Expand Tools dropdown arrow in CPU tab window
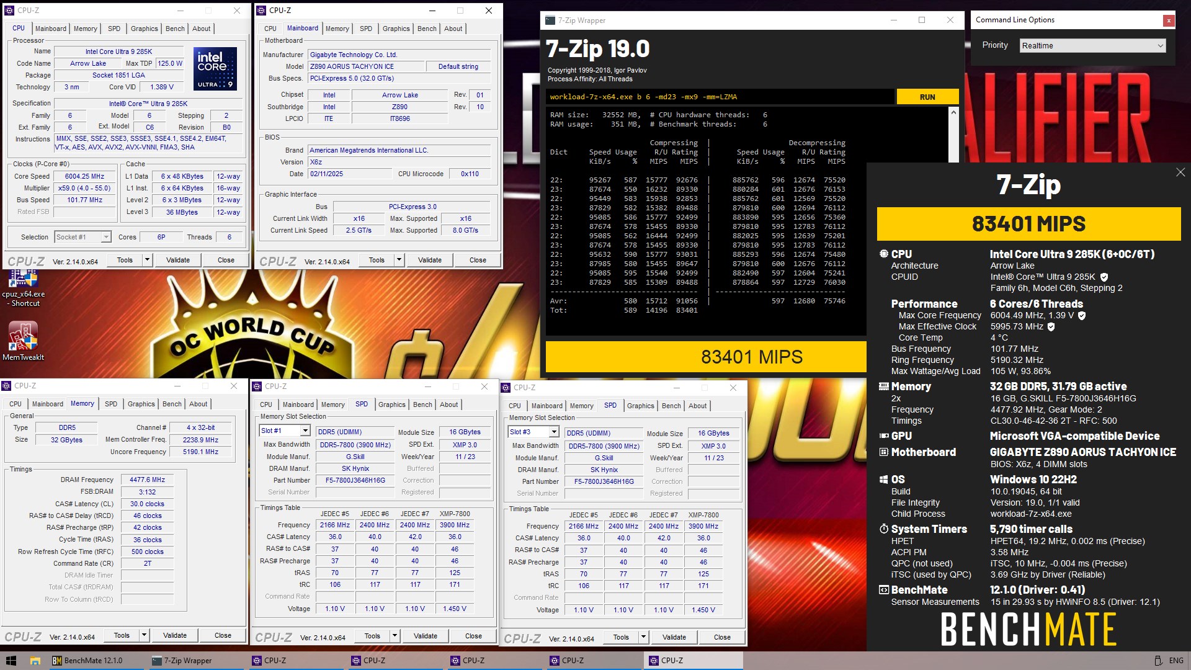The width and height of the screenshot is (1191, 670). point(147,261)
